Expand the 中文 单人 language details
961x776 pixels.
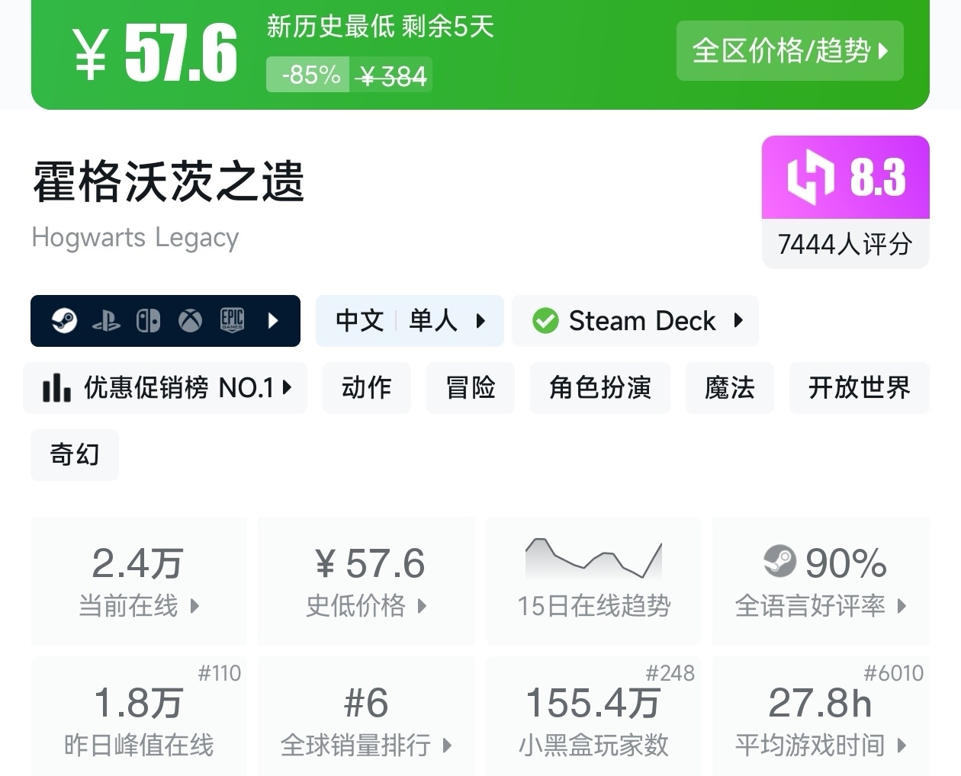coord(410,321)
